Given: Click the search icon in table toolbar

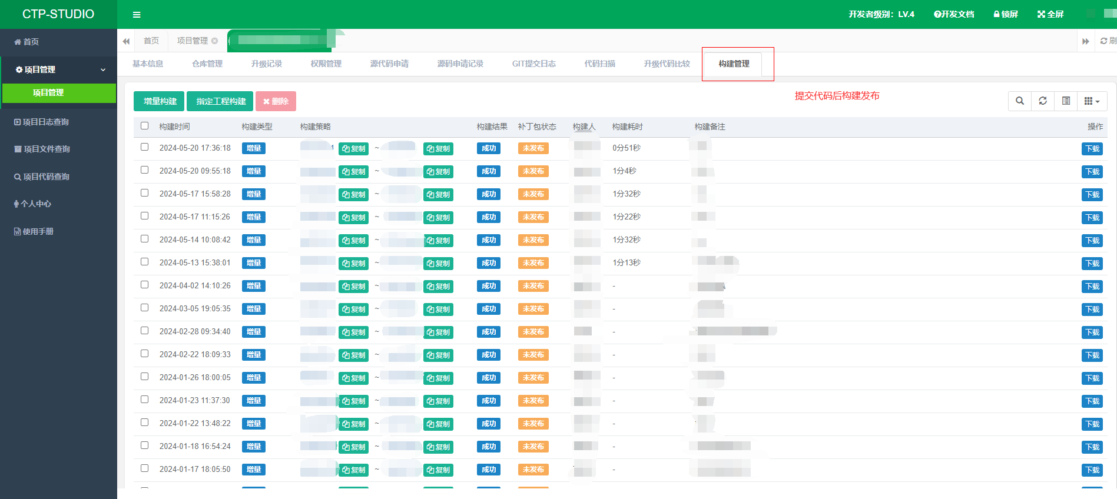Looking at the screenshot, I should [x=1020, y=101].
